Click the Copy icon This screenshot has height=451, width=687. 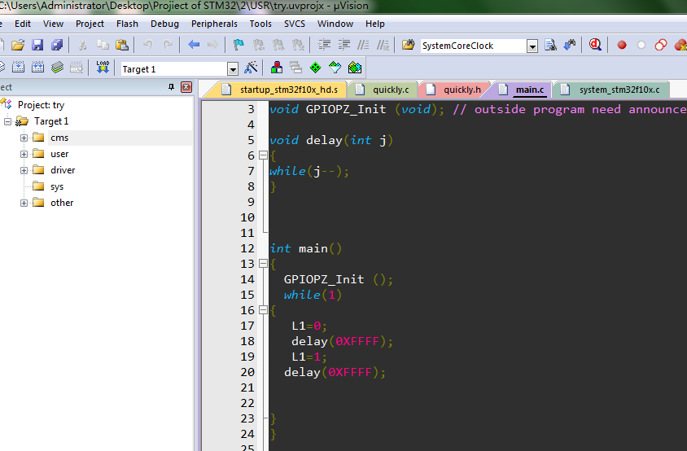(103, 45)
